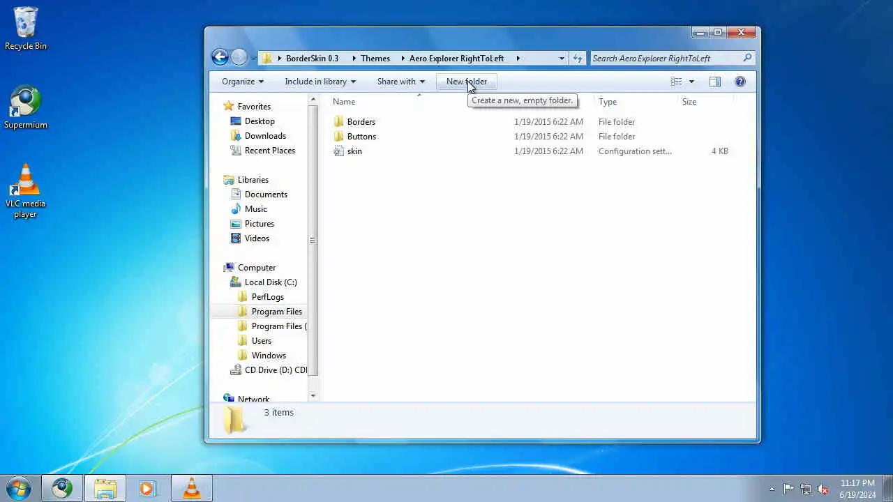Expand arrow after BorderSkin 0.3 breadcrumb
This screenshot has height=502, width=893.
354,58
